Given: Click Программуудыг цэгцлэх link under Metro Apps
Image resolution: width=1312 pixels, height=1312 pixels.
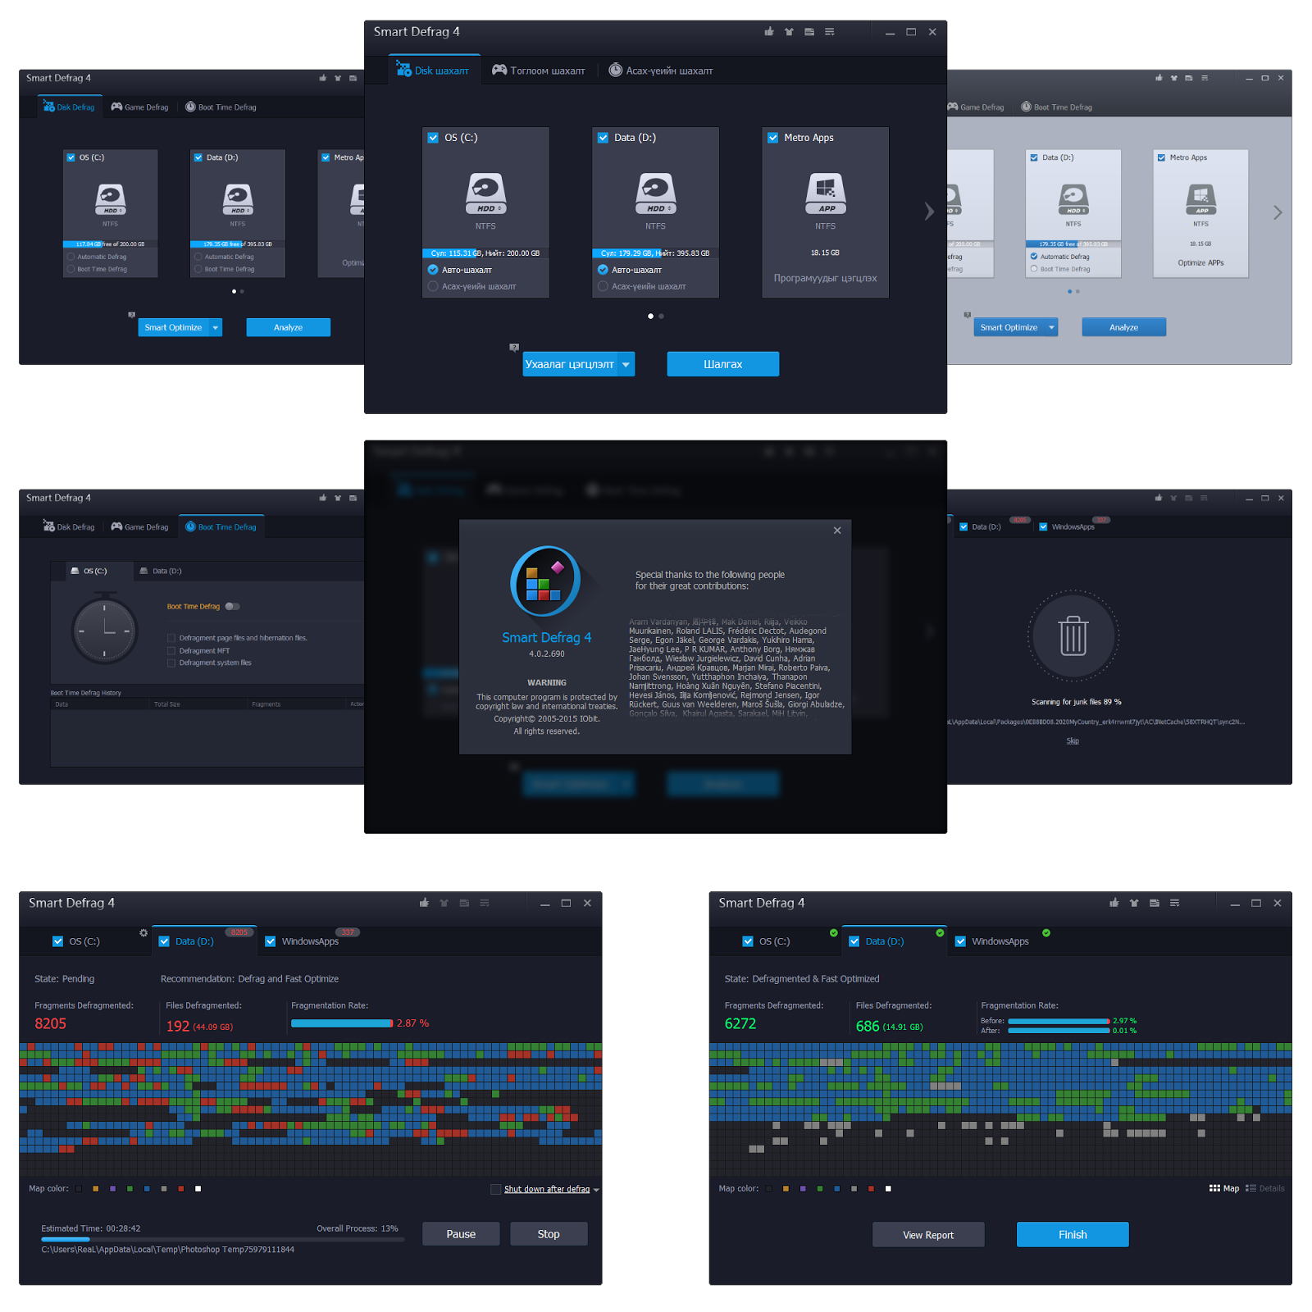Looking at the screenshot, I should tap(825, 278).
